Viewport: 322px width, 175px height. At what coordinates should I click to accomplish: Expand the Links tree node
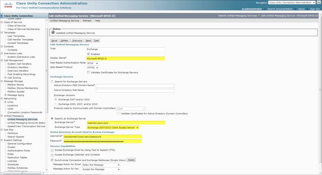point(5,102)
